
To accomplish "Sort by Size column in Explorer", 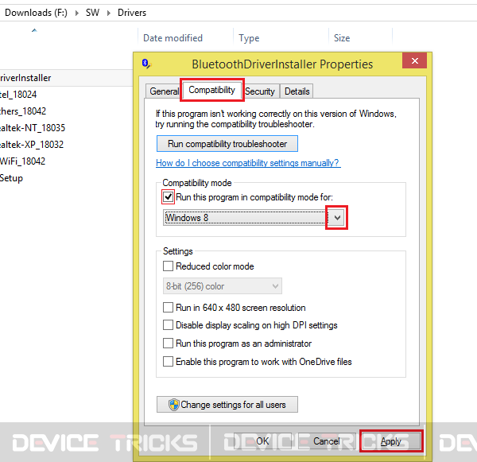I will (342, 38).
